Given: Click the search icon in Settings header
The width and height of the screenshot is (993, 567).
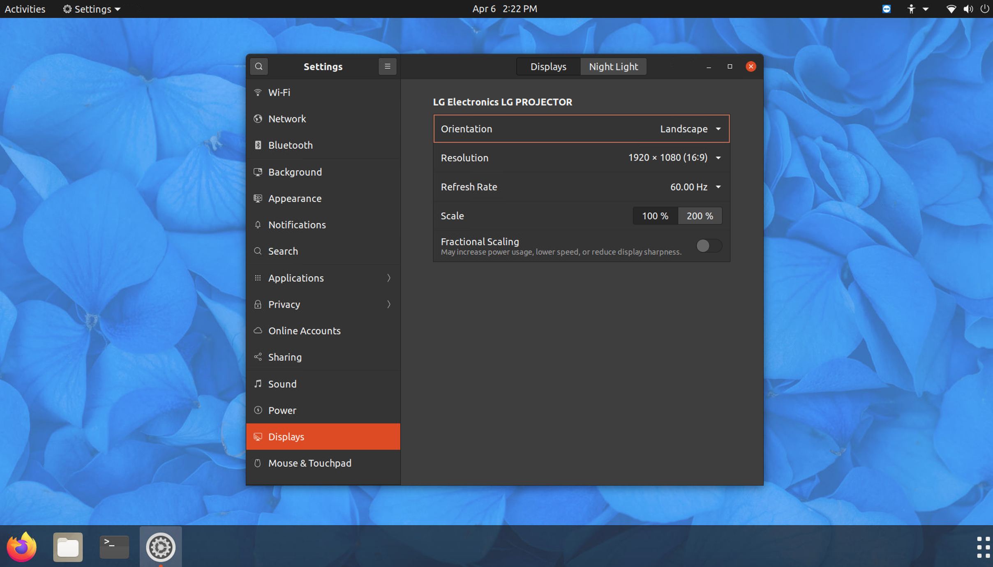Looking at the screenshot, I should tap(259, 67).
